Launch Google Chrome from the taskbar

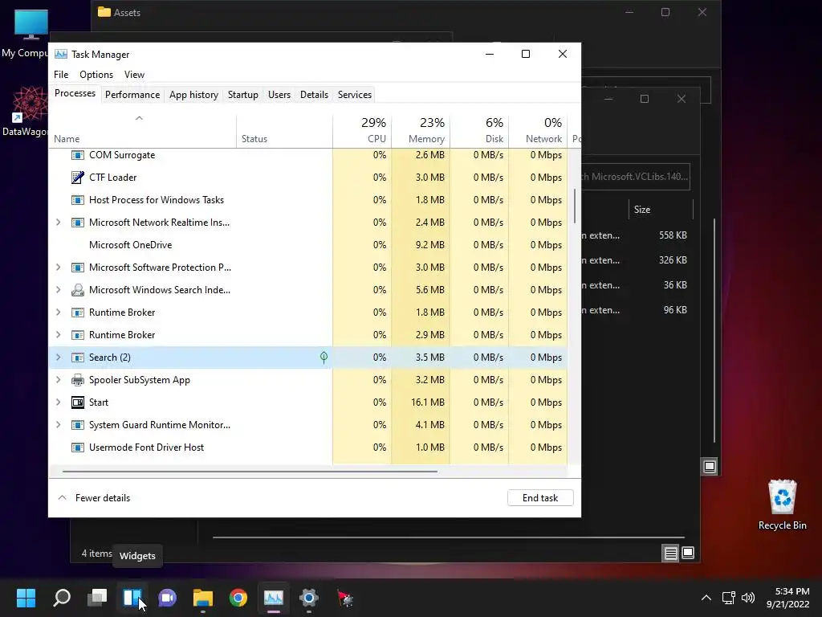(x=238, y=598)
